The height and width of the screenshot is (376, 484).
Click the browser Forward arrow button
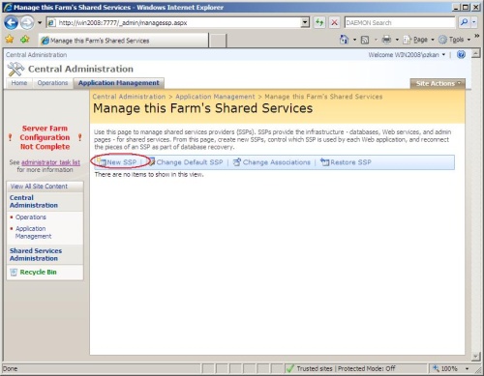[x=27, y=22]
